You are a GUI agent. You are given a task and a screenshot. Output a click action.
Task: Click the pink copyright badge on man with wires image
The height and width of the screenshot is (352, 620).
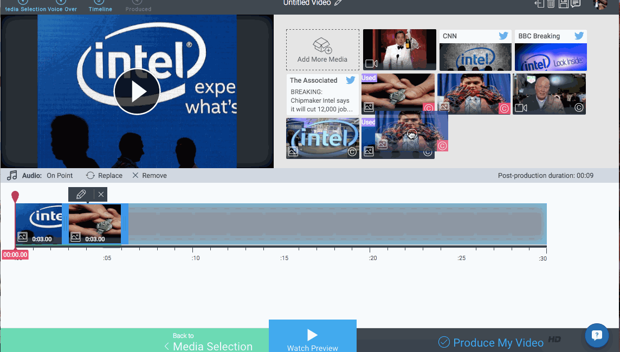pos(504,108)
